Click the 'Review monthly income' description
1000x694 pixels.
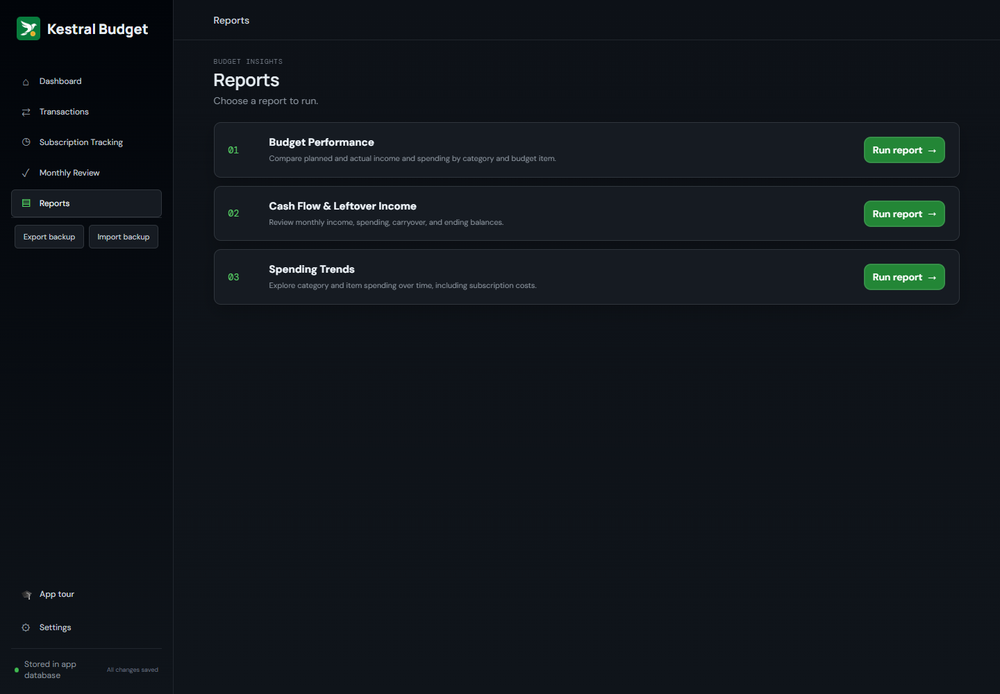click(x=386, y=222)
